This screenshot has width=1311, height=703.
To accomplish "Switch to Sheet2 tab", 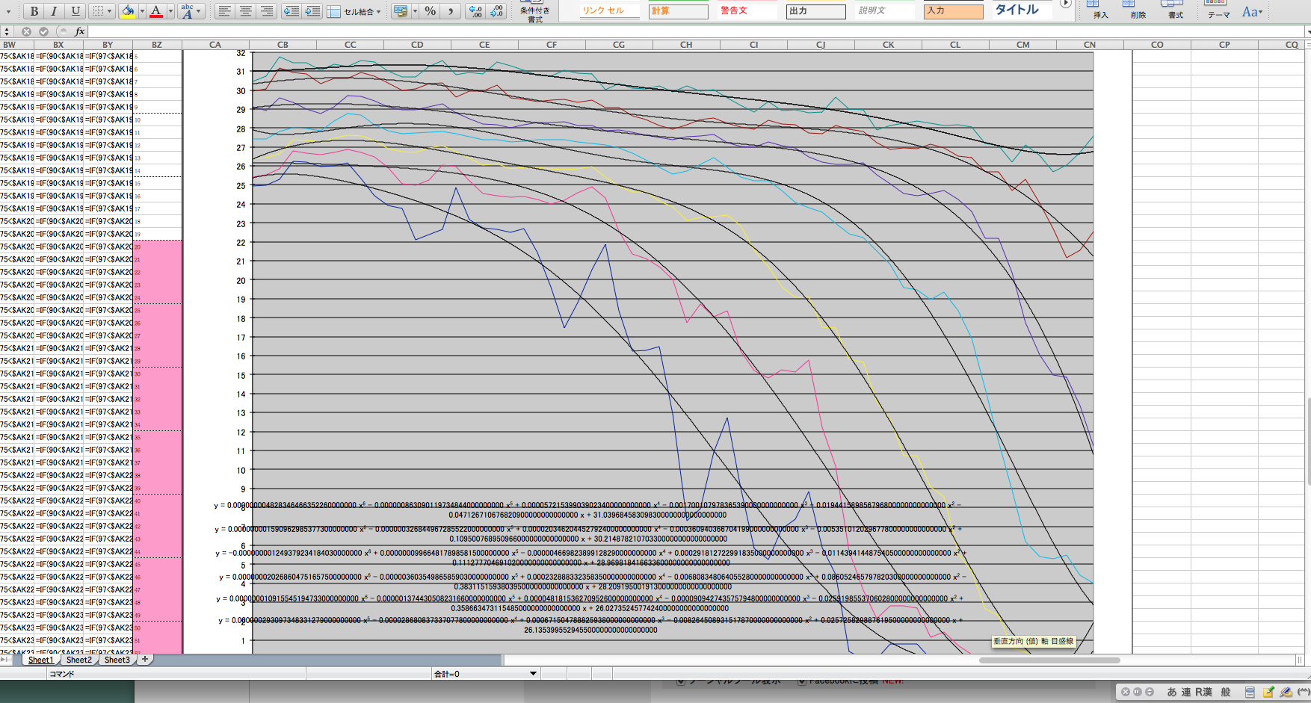I will pyautogui.click(x=78, y=660).
